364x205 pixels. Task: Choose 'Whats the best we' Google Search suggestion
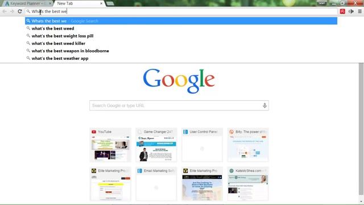[181, 21]
